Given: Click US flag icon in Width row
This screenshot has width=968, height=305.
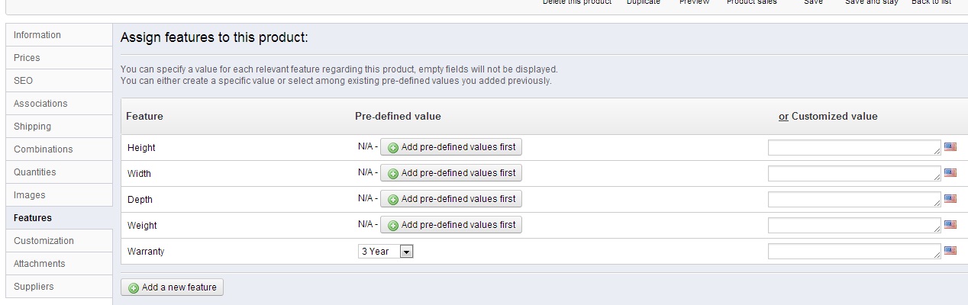Looking at the screenshot, I should pyautogui.click(x=950, y=173).
